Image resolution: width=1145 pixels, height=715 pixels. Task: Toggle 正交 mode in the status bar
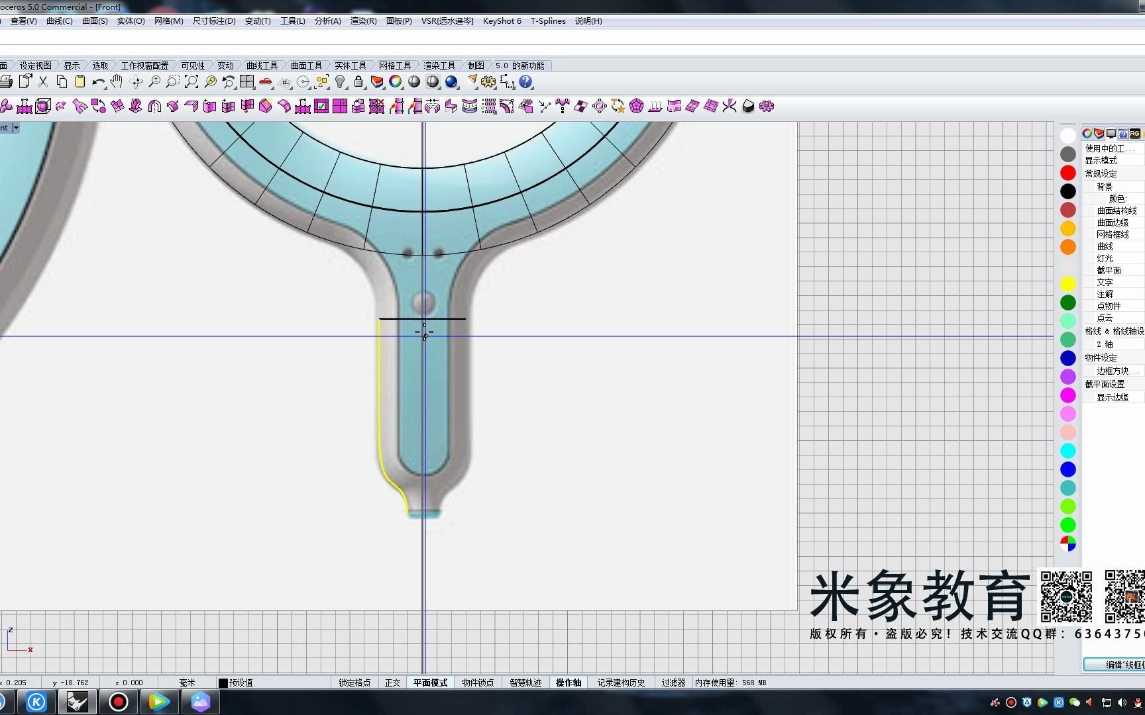[392, 683]
